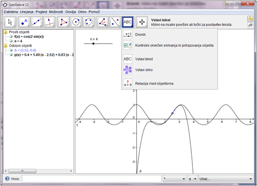Open the Možnosti menu
257x186 pixels.
[56, 12]
